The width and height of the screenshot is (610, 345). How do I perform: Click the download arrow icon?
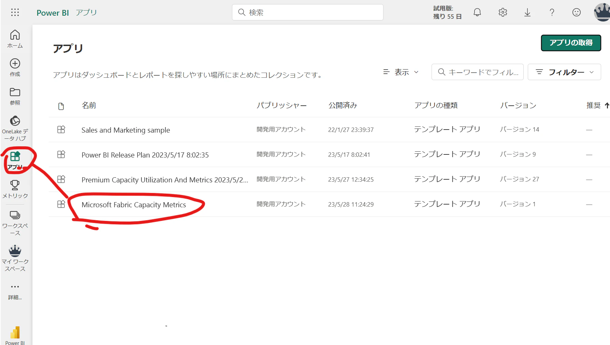coord(527,13)
